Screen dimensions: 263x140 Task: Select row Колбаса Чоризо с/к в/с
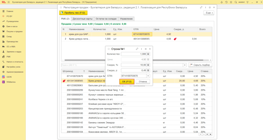[137, 99]
